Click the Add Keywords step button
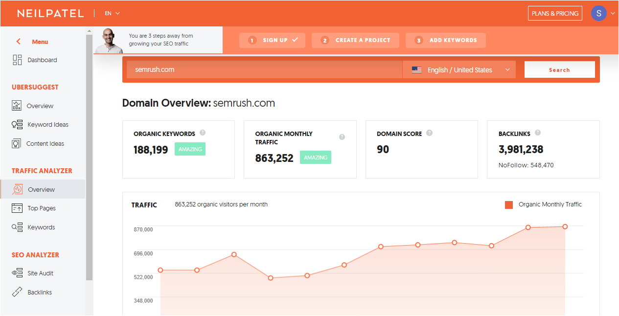Image resolution: width=619 pixels, height=316 pixels. click(445, 40)
